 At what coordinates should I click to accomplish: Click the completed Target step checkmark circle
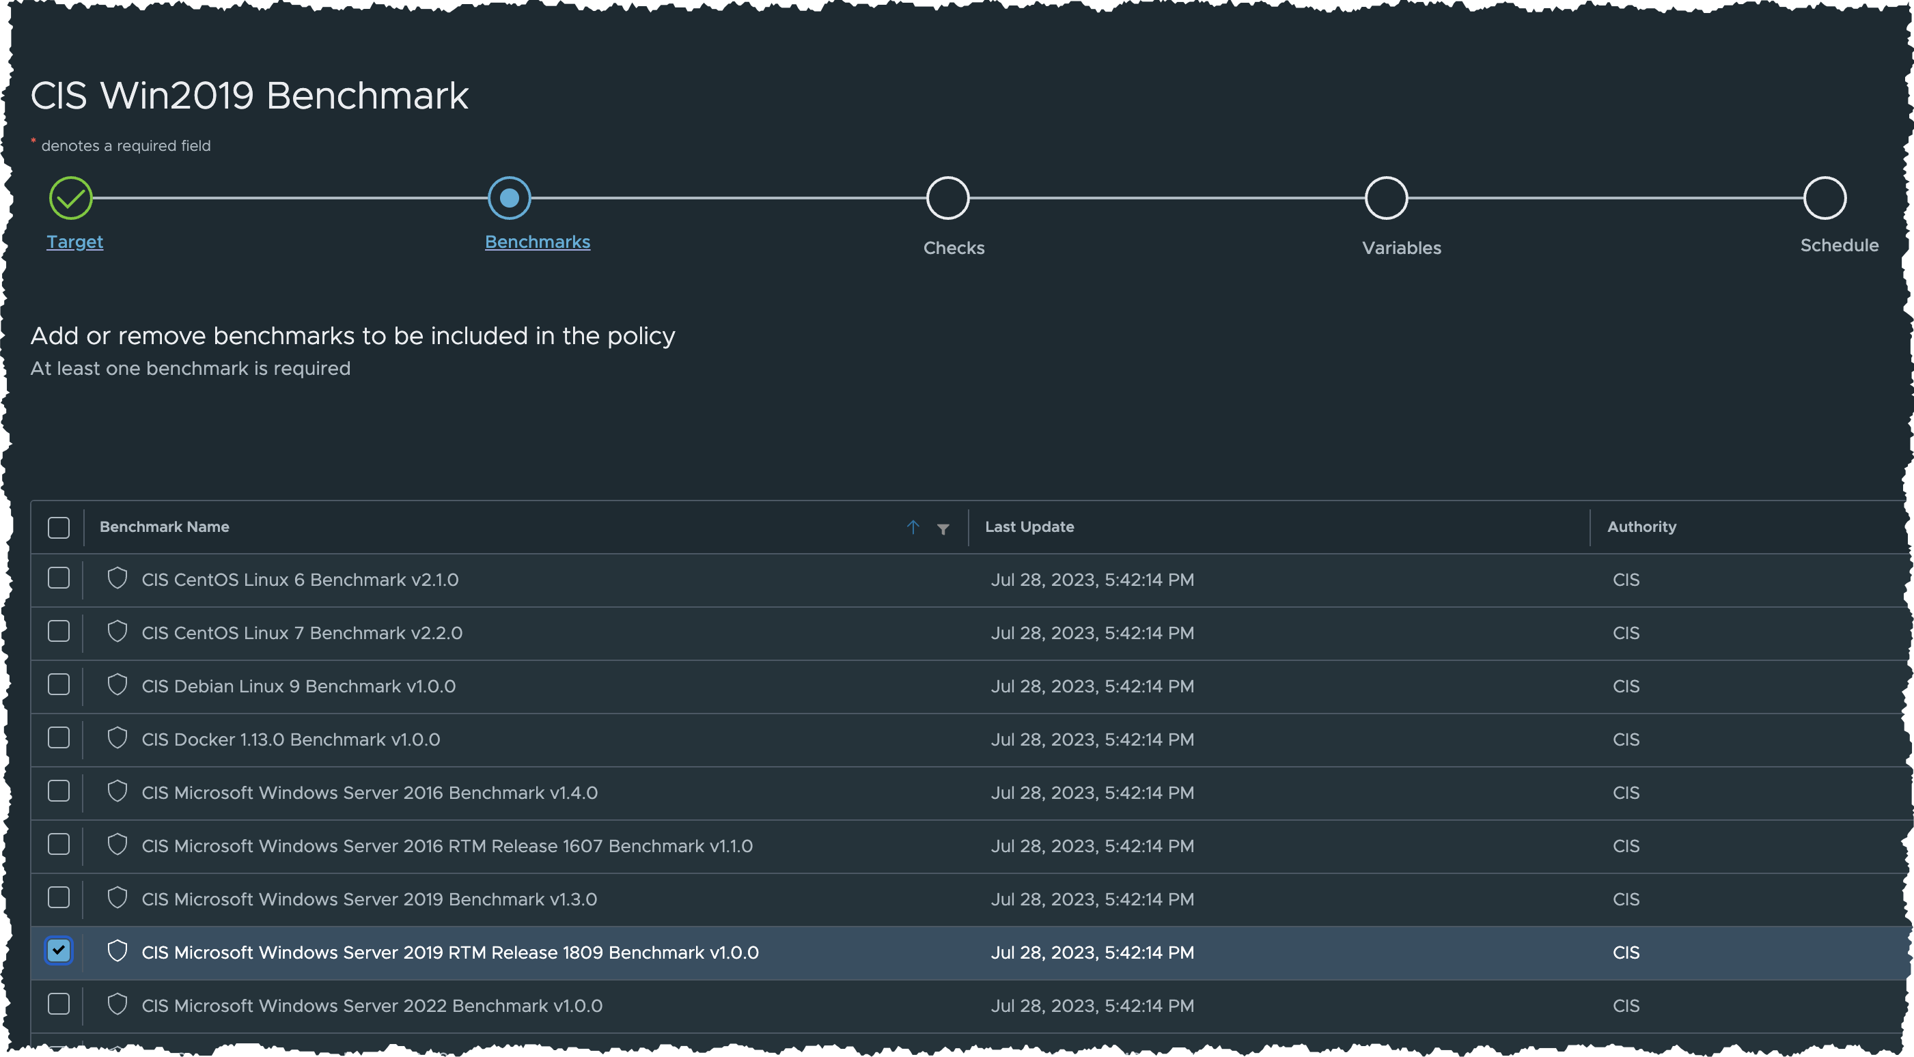point(70,198)
